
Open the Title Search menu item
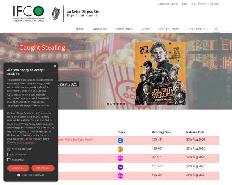[198, 29]
